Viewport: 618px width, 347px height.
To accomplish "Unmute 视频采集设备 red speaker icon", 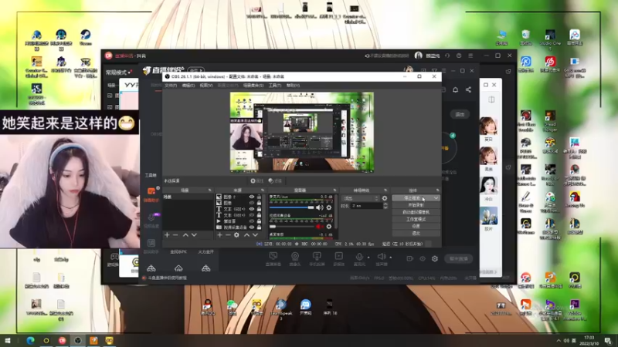I will coord(319,227).
